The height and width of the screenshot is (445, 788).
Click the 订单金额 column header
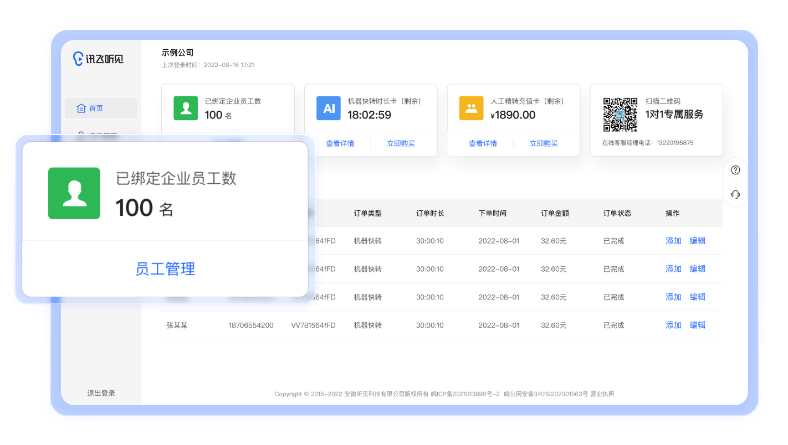555,213
